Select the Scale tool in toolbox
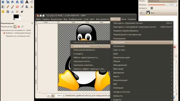The image size is (180, 101). tap(8, 2)
